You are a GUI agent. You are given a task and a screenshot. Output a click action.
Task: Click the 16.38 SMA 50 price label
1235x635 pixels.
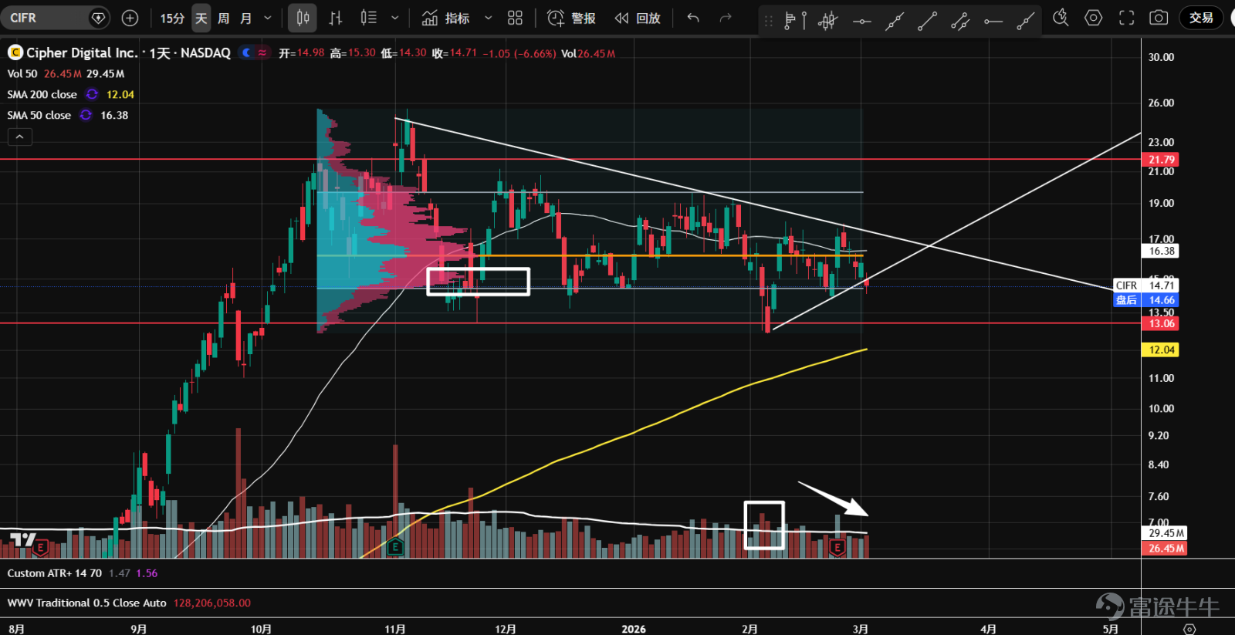(x=1161, y=251)
